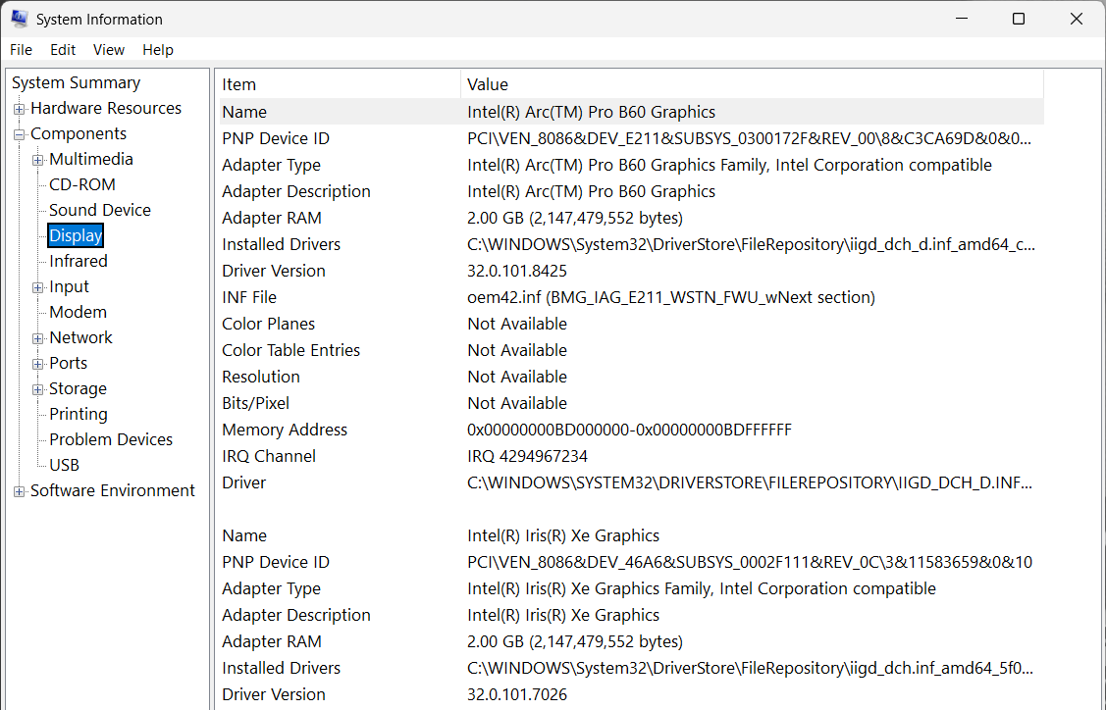Open the View menu
The image size is (1106, 710).
click(x=109, y=50)
